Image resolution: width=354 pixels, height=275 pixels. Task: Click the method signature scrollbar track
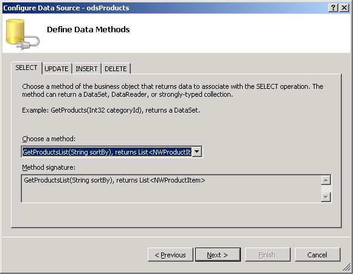click(326, 189)
